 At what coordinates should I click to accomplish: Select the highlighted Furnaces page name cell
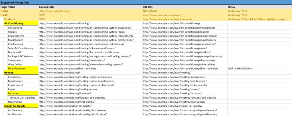click(13, 93)
